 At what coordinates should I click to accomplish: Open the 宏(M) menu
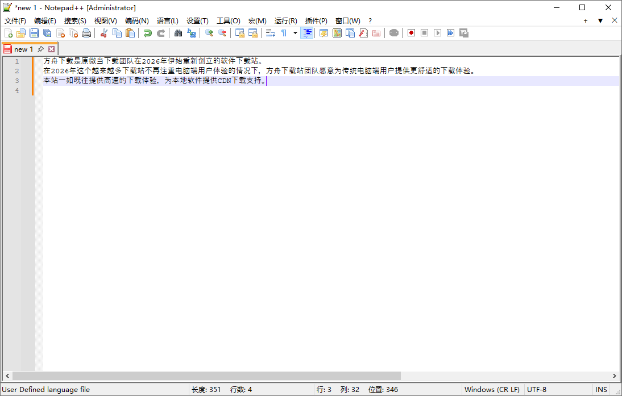tap(257, 20)
